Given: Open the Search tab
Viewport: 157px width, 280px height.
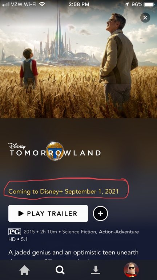Looking at the screenshot, I should point(60,270).
